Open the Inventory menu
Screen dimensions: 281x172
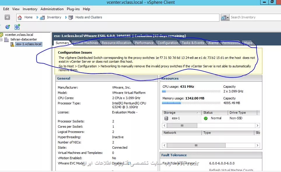[x=30, y=9]
